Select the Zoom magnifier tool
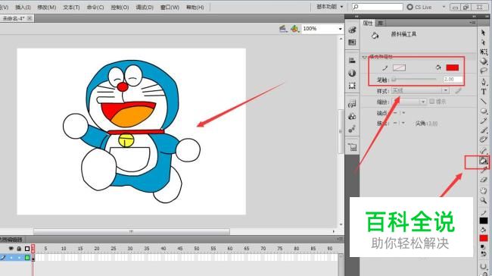The image size is (492, 276). (x=484, y=200)
